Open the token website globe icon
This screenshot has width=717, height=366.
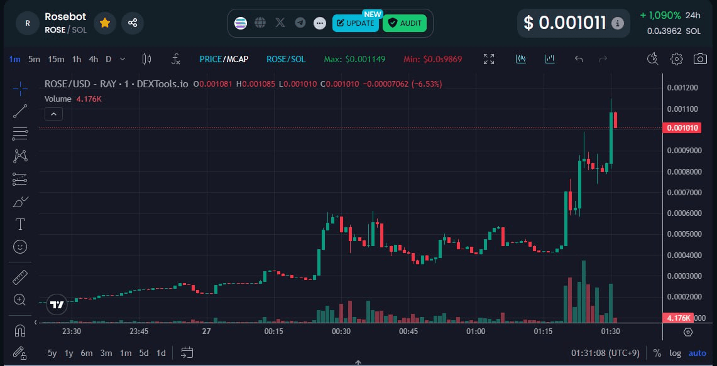[260, 23]
